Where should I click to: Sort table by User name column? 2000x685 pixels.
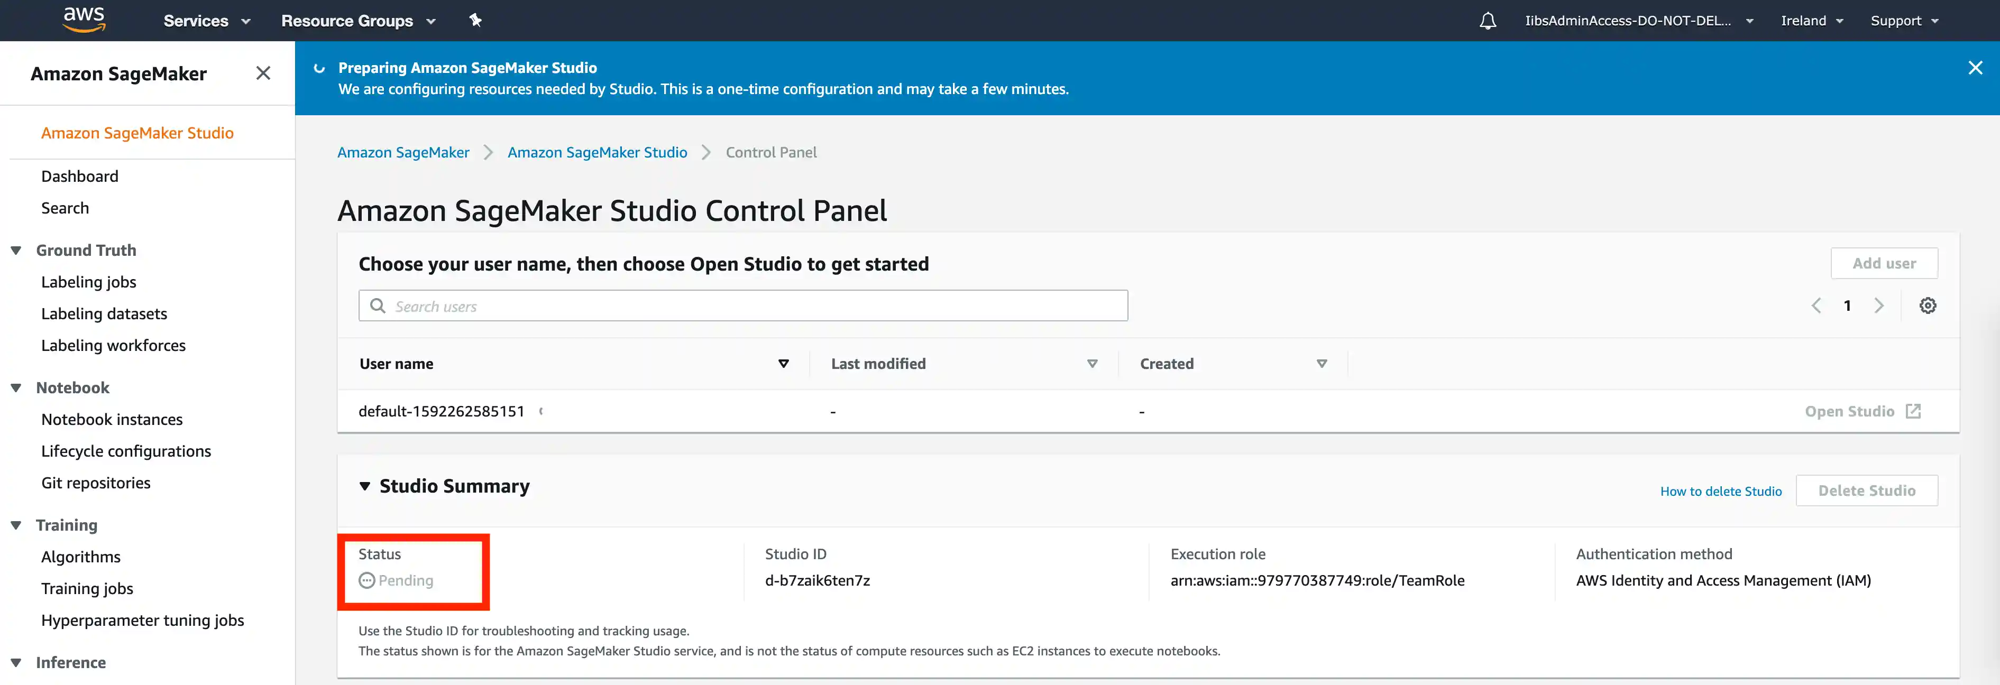tap(783, 364)
